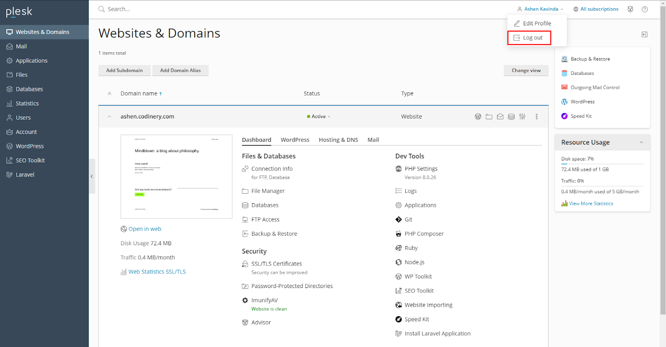This screenshot has width=666, height=347.
Task: Expand the Active status dropdown
Action: (x=319, y=117)
